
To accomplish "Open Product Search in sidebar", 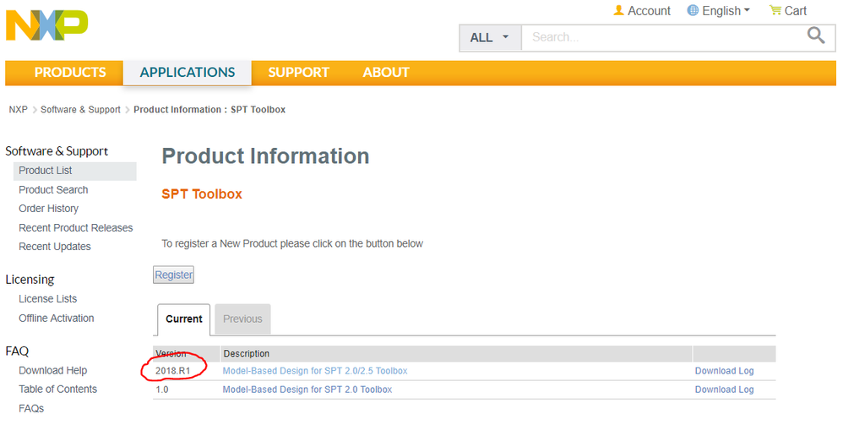I will coord(53,190).
